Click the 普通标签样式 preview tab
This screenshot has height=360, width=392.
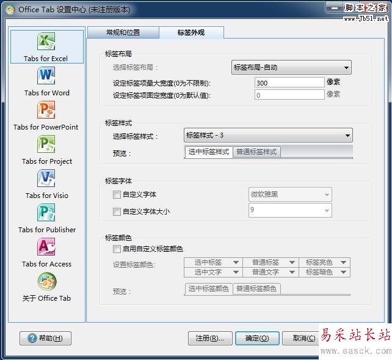click(256, 152)
